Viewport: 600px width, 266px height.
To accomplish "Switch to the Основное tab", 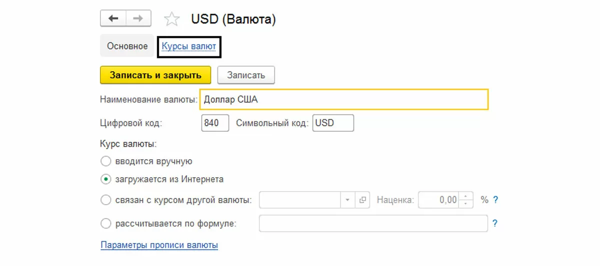I will tap(127, 46).
